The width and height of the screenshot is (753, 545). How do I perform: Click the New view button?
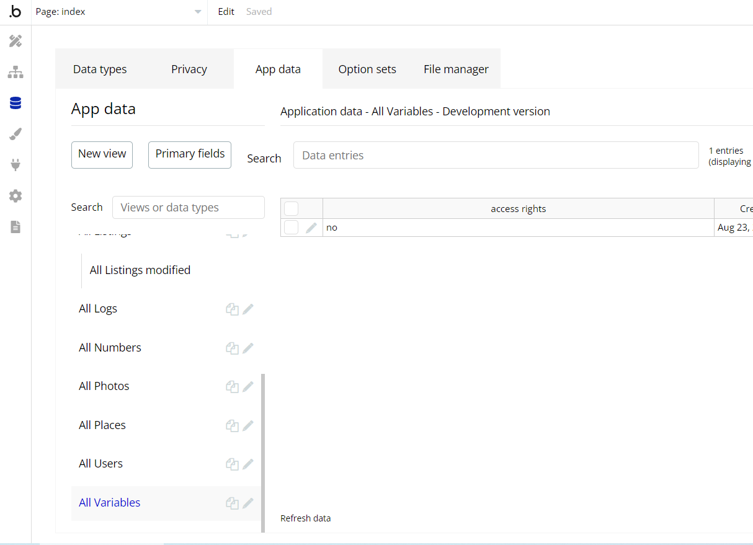pos(102,154)
